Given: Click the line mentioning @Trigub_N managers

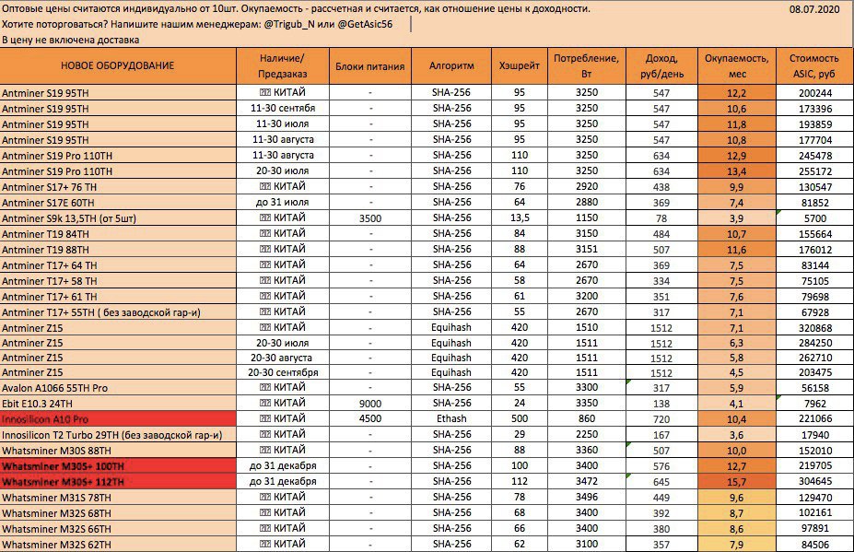Looking at the screenshot, I should (x=196, y=24).
